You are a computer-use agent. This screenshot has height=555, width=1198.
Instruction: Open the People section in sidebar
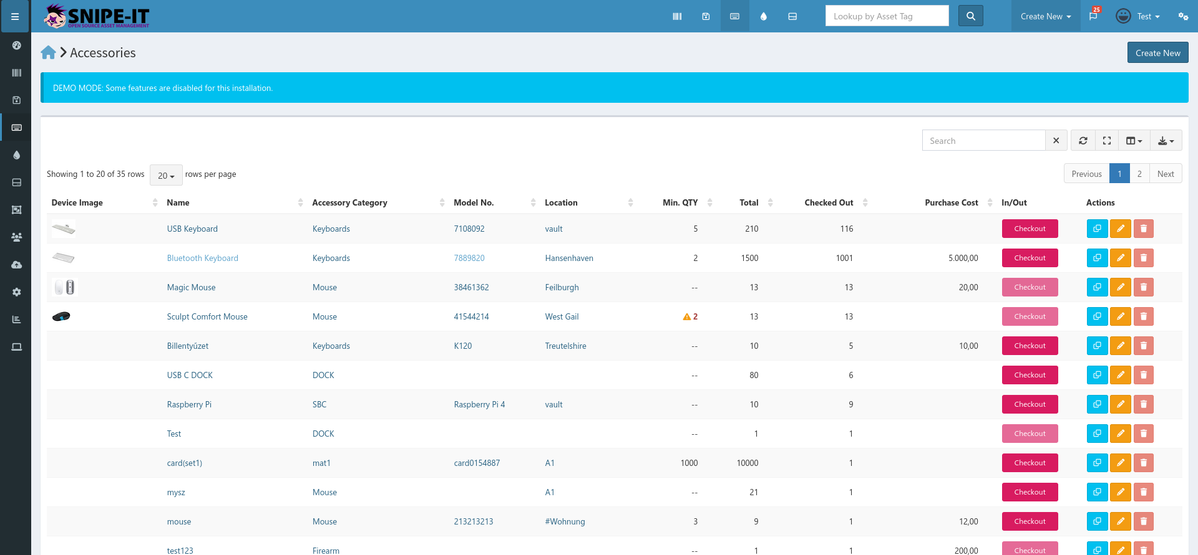[16, 237]
